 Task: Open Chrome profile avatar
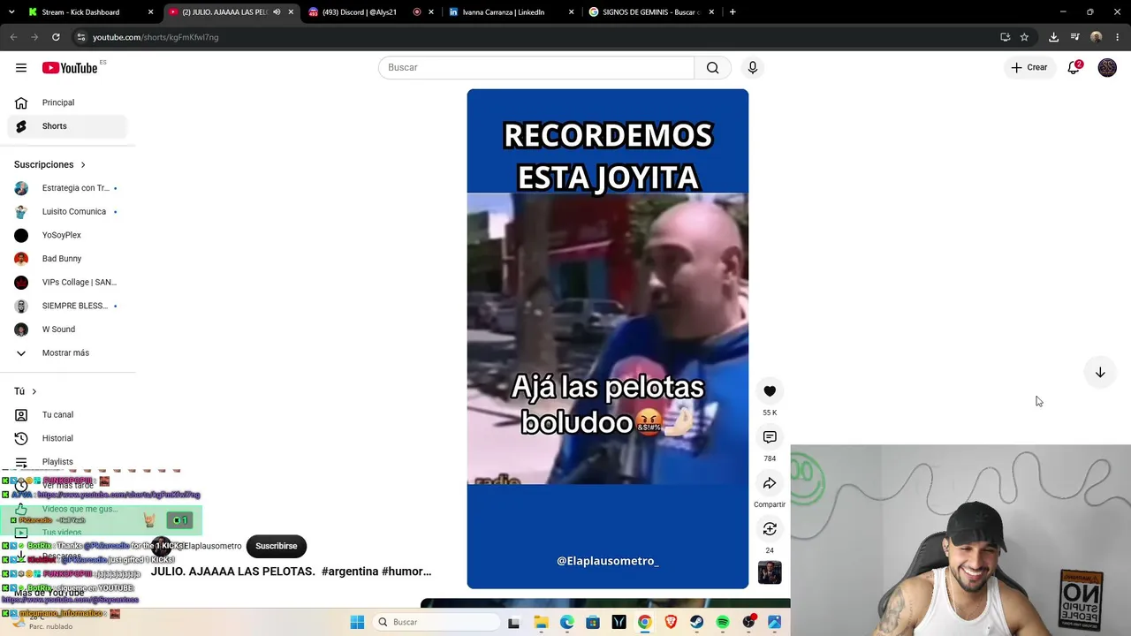[x=1097, y=37]
